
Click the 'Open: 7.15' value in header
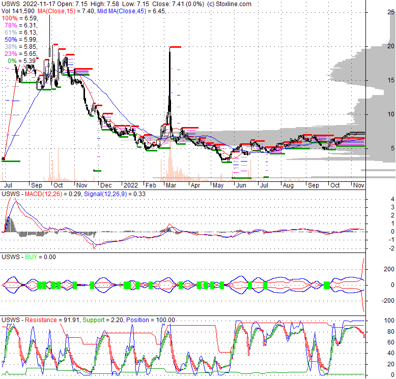coord(72,4)
